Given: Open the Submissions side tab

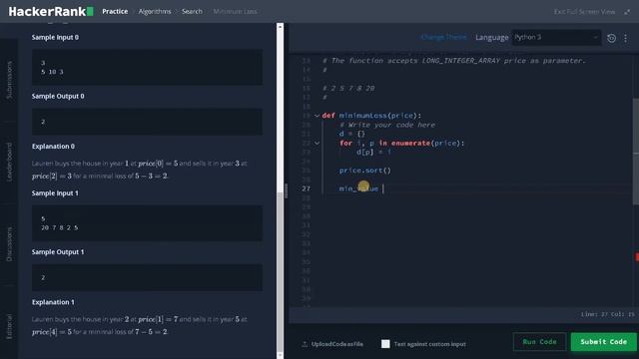Looking at the screenshot, I should point(9,80).
